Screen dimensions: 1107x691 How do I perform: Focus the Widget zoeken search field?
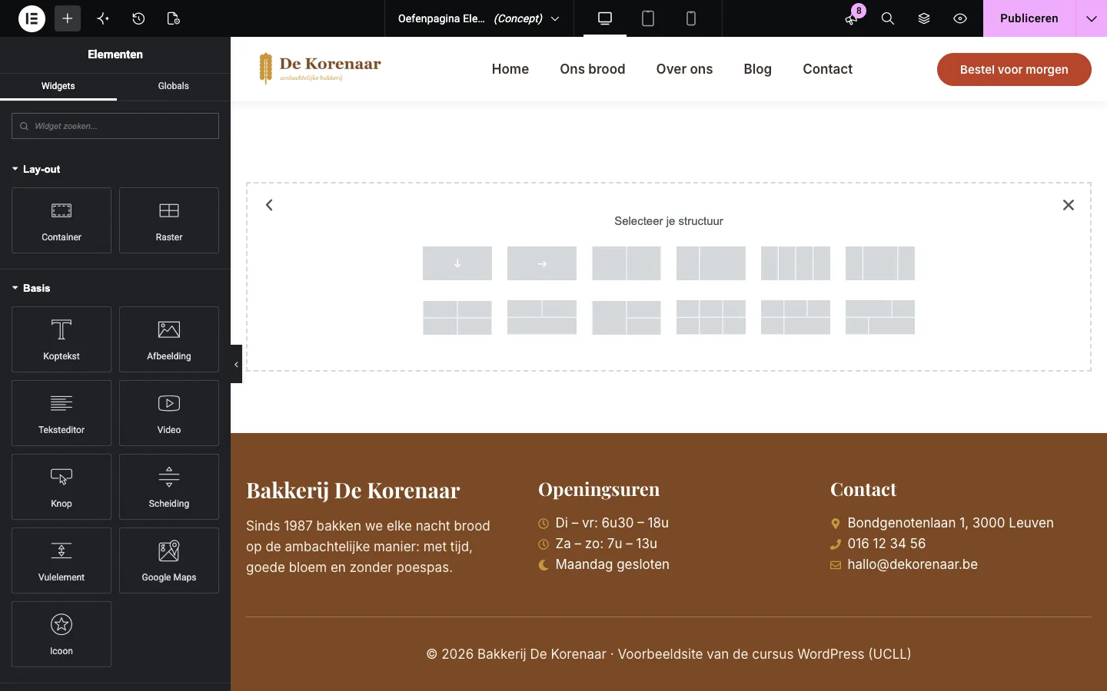[115, 126]
